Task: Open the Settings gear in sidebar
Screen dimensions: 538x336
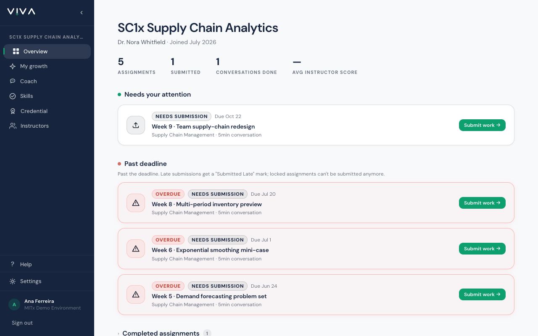Action: click(x=13, y=281)
